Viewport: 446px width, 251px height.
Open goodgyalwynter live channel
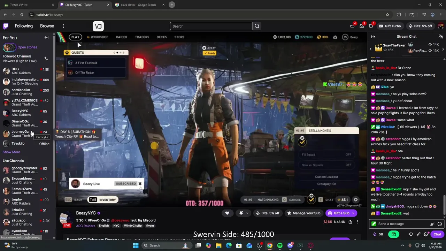point(26,170)
